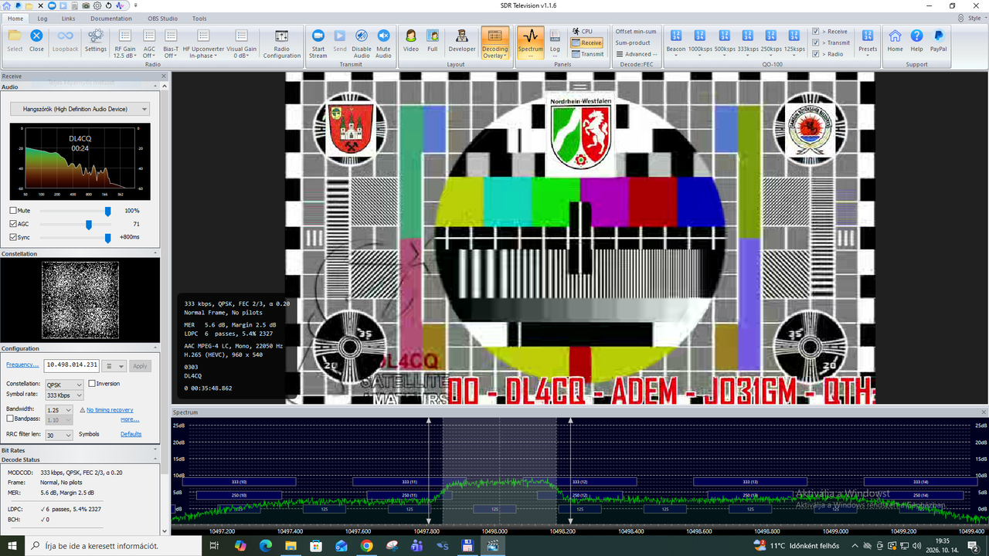
Task: Click the Windows taskbar search box
Action: pos(113,546)
